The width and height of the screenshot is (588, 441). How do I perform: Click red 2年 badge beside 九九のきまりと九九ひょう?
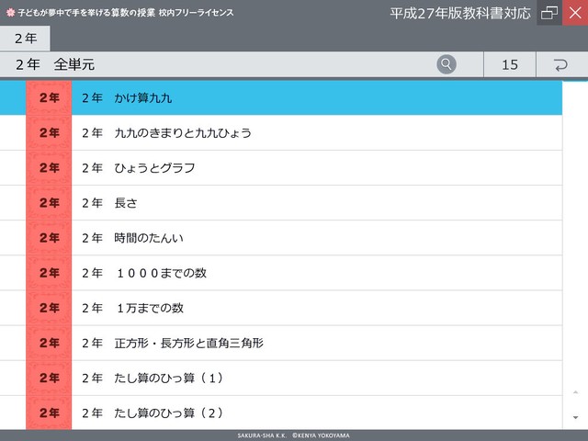pos(49,132)
